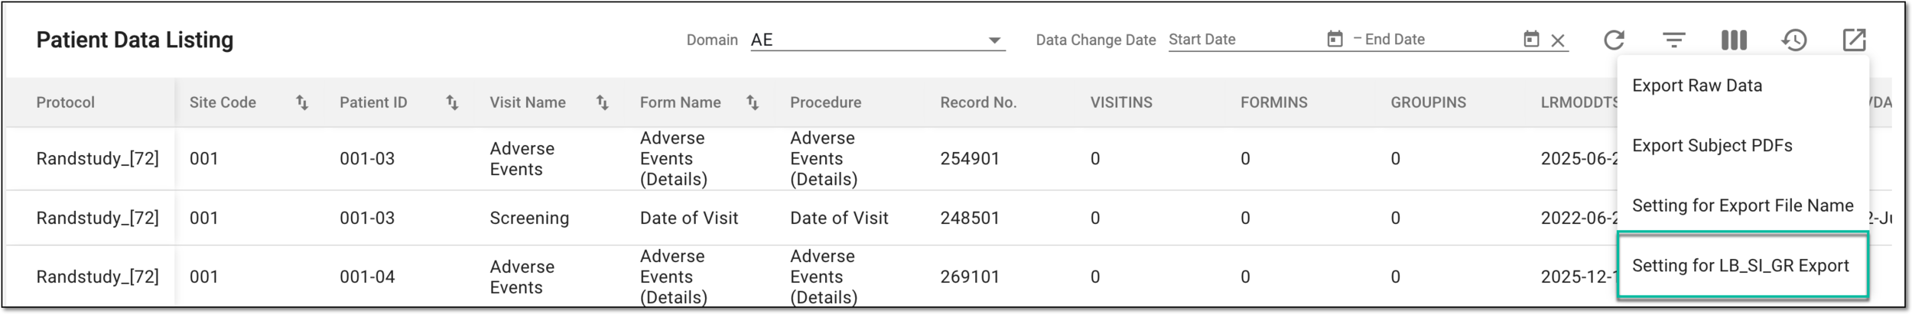The image size is (1912, 314).
Task: Click the Start Date input field
Action: pyautogui.click(x=1245, y=40)
